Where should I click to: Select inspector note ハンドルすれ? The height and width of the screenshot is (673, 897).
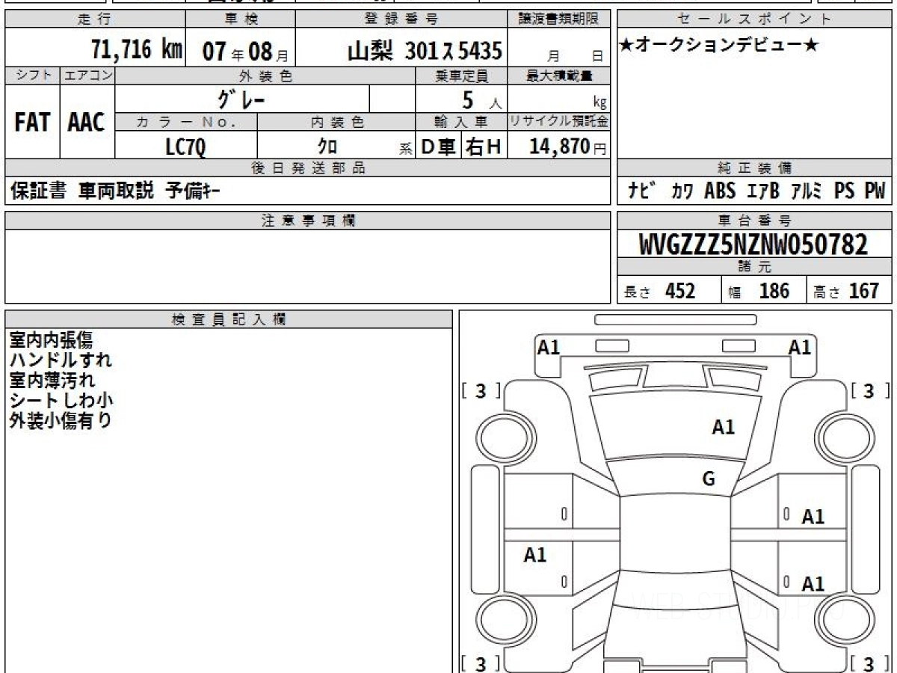click(x=61, y=360)
